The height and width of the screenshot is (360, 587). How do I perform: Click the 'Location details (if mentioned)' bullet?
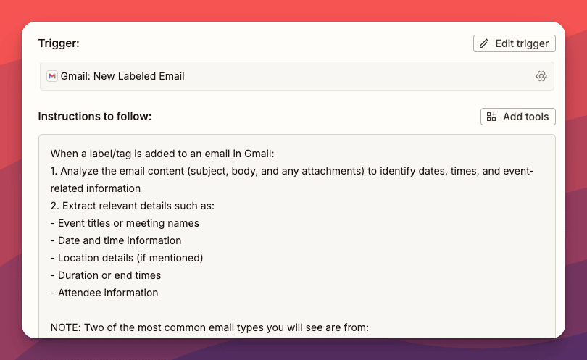(127, 258)
